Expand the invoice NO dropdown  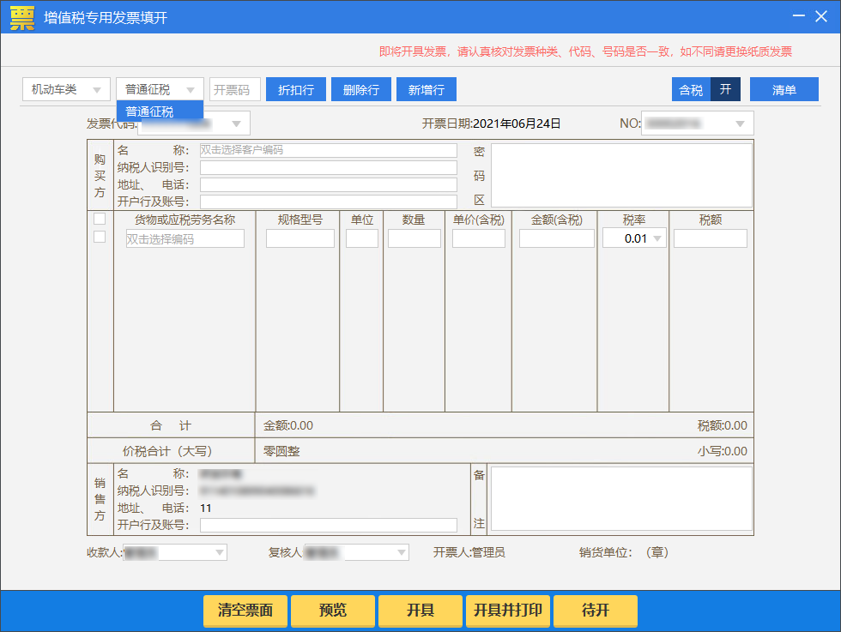(x=740, y=123)
